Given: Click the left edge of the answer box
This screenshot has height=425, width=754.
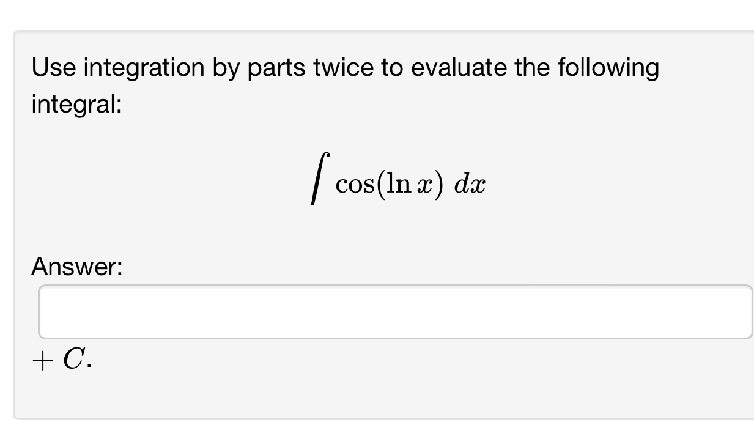Looking at the screenshot, I should (x=43, y=312).
